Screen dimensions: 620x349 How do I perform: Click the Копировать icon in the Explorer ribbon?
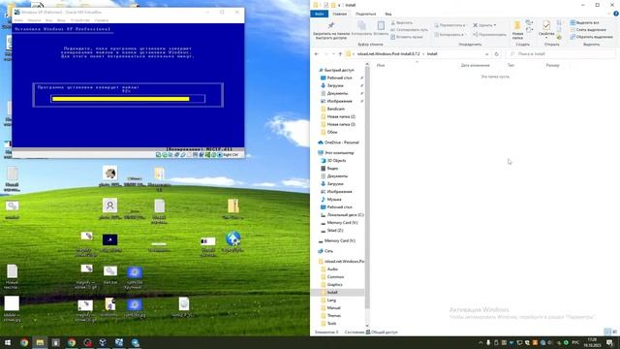click(x=361, y=29)
